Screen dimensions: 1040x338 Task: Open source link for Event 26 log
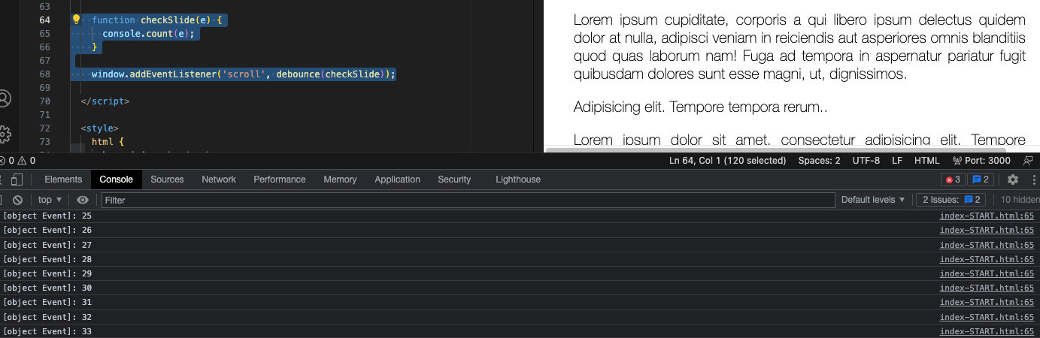point(987,231)
